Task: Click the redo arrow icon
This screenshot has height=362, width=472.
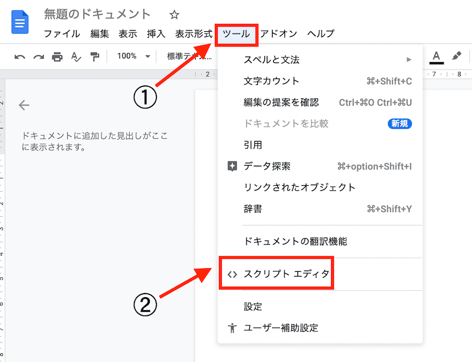Action: tap(38, 57)
